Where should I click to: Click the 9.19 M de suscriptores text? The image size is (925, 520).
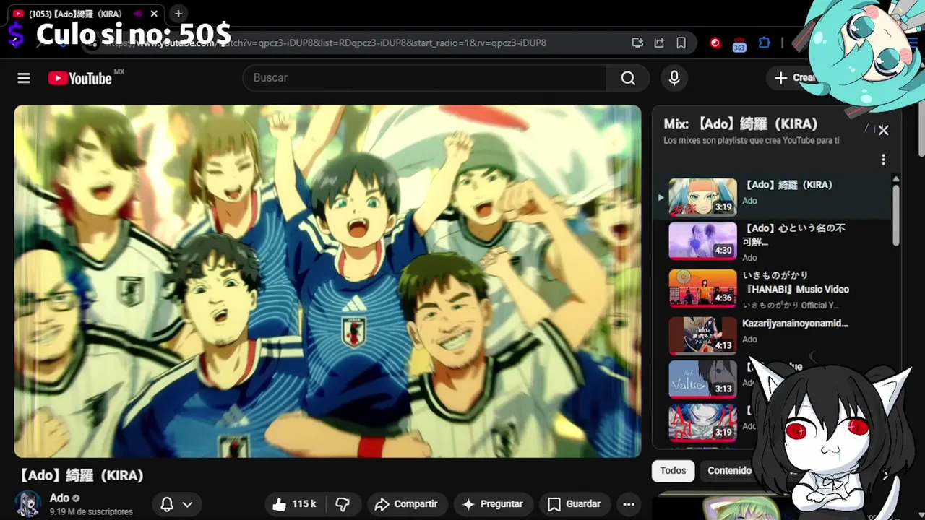91,511
